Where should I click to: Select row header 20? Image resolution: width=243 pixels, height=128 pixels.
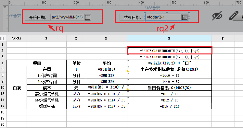pos(3,125)
